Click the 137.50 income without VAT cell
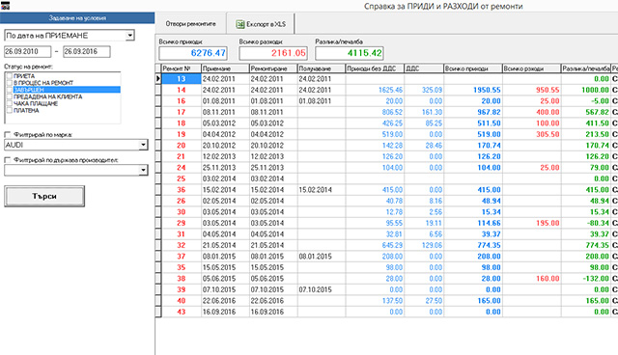 point(375,301)
